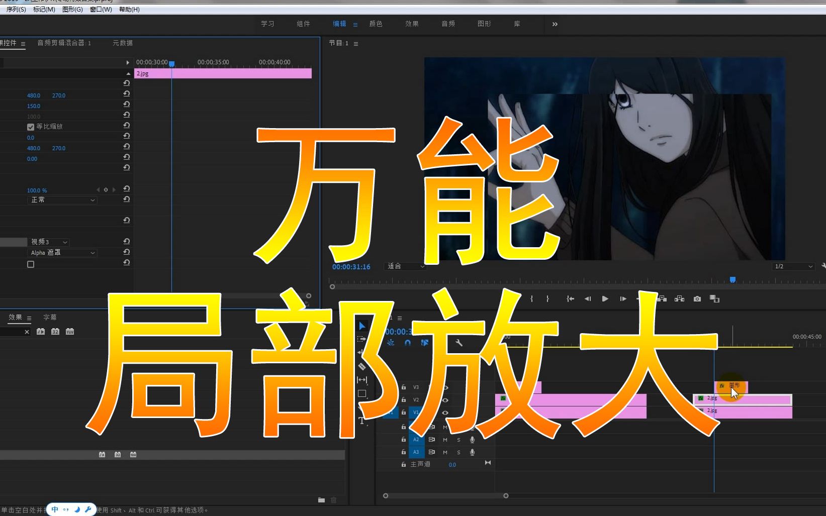Click Mark In button in program monitor

(531, 298)
